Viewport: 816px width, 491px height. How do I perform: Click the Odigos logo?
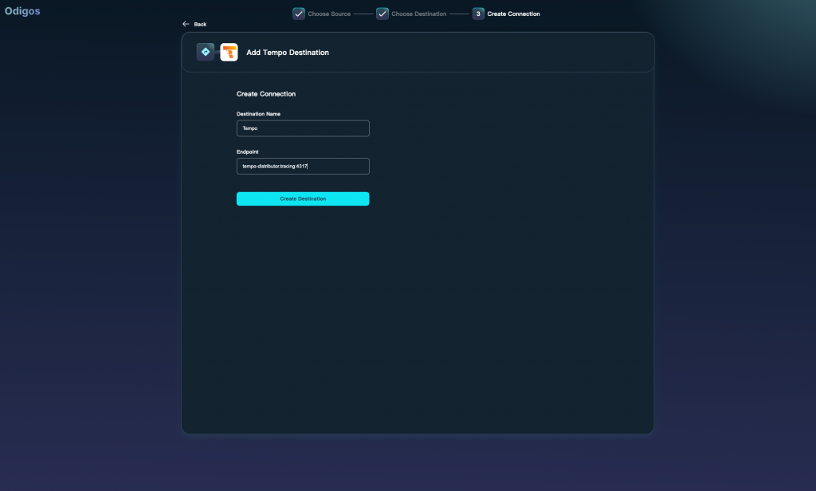(x=22, y=11)
